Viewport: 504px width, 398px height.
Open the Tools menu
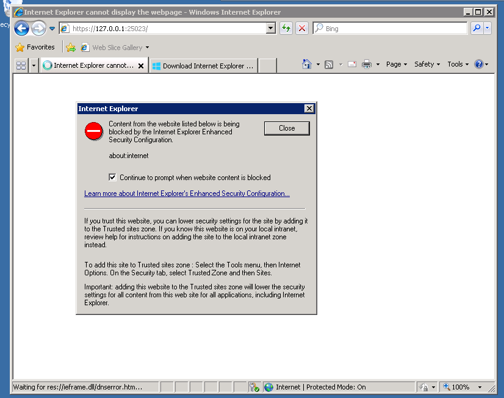pyautogui.click(x=458, y=64)
